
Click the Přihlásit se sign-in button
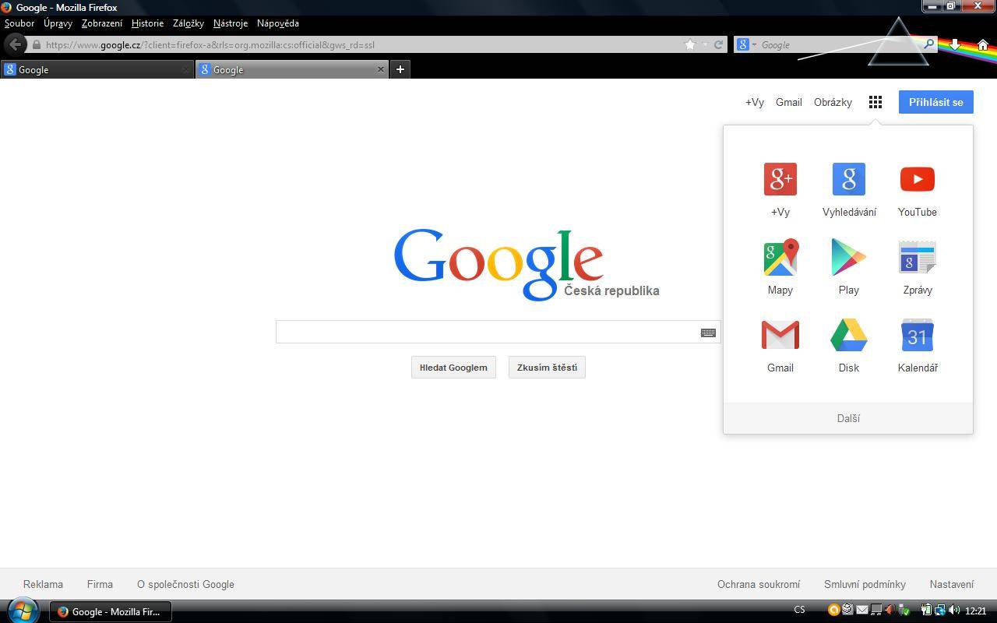936,102
